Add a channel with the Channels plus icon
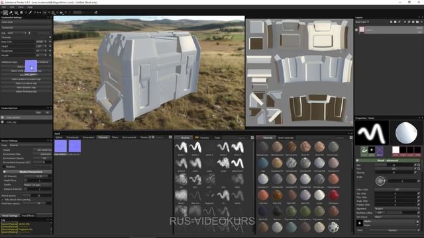The image size is (424, 238). click(50, 37)
